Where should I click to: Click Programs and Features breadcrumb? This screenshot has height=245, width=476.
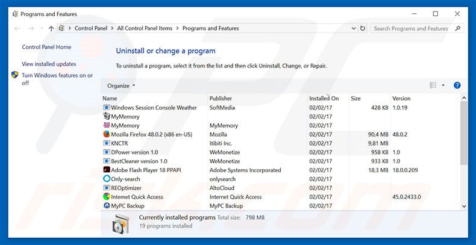point(211,28)
